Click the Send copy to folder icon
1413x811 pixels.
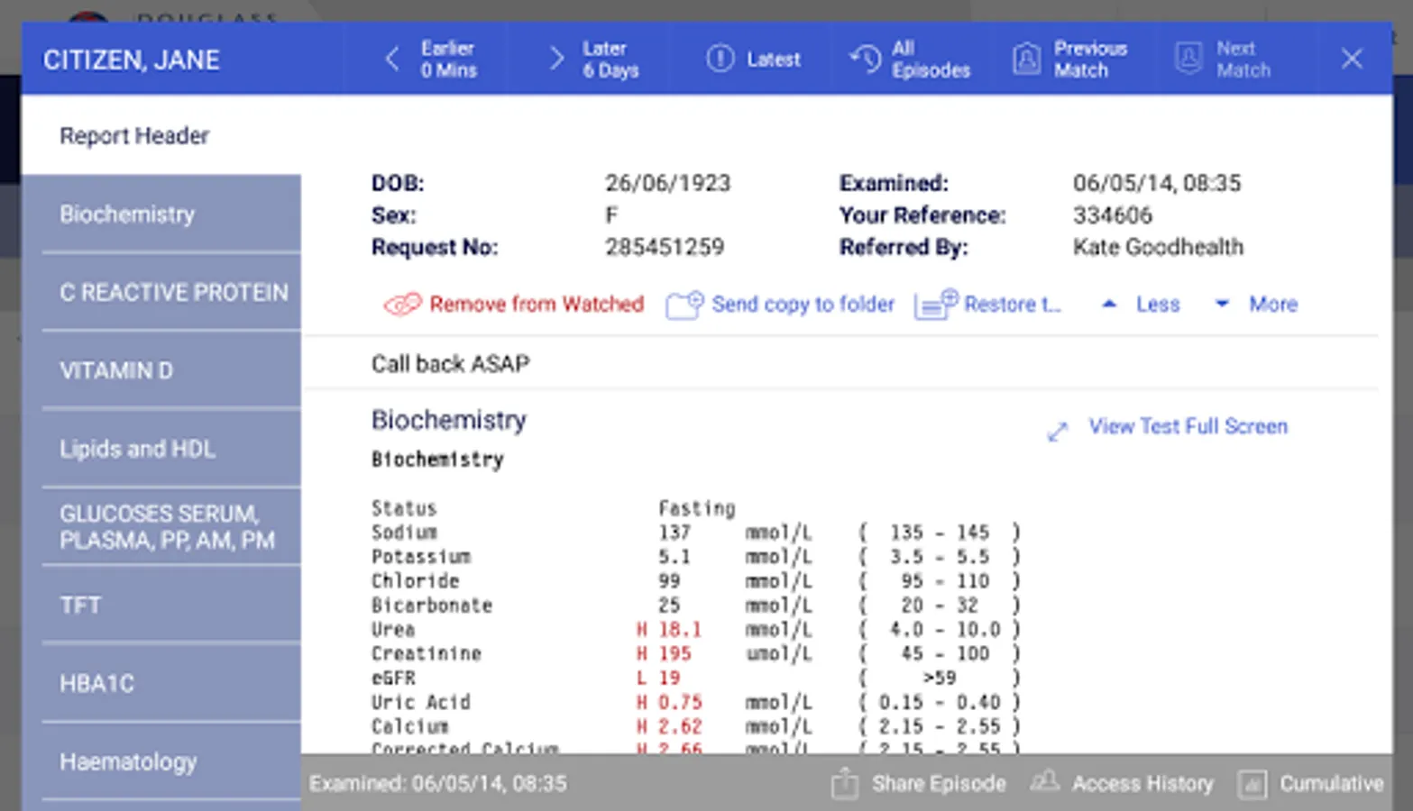[684, 305]
